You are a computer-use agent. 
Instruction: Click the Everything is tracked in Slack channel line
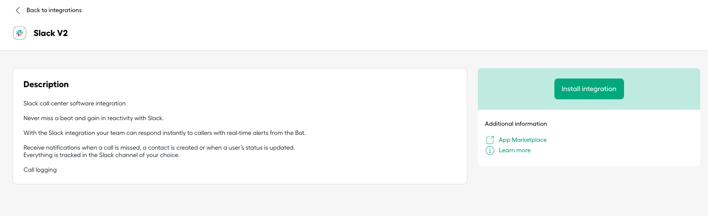101,155
